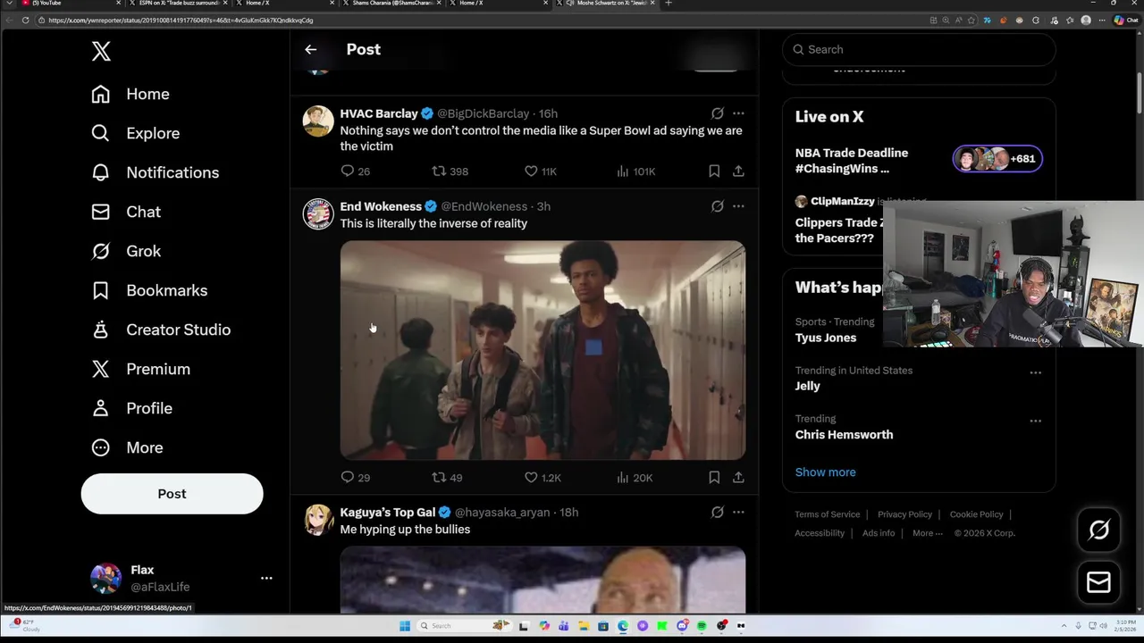Open Ads info footer link

coord(878,533)
